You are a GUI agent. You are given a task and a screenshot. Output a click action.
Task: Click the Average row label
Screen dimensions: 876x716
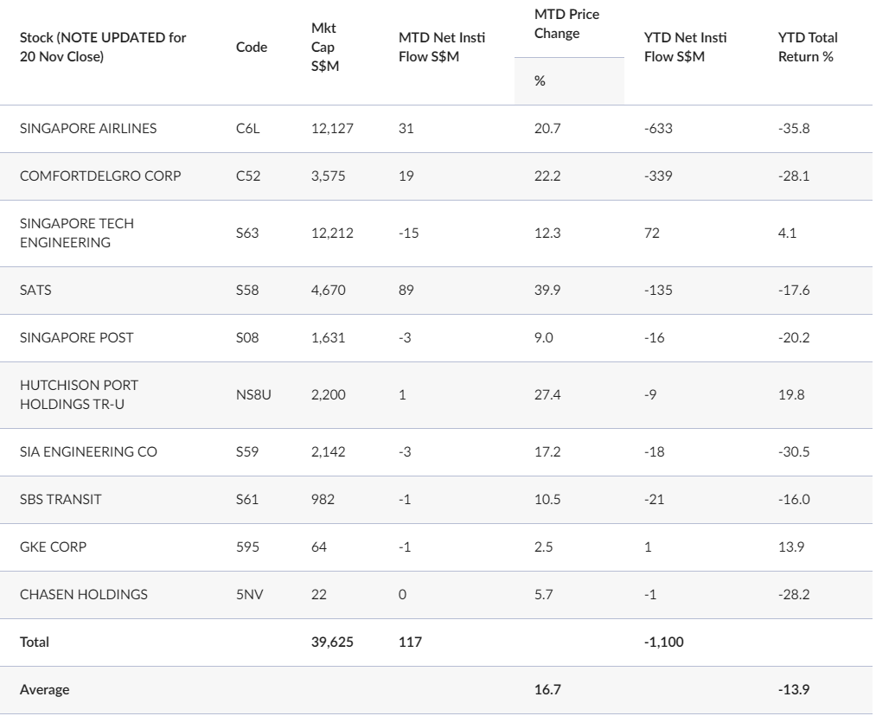[44, 690]
